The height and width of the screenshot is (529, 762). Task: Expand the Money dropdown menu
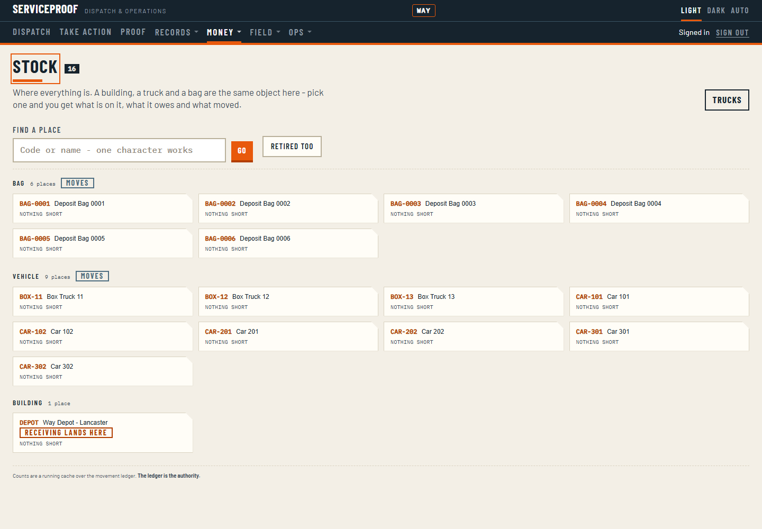(224, 32)
